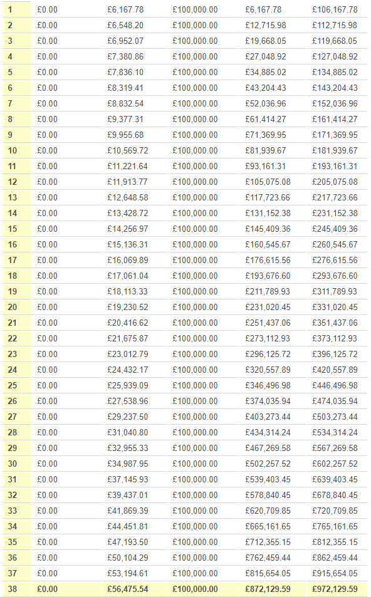Viewport: 371px width, 597px height.
Task: Click the year 38 interest £56,475.54
Action: pyautogui.click(x=128, y=589)
